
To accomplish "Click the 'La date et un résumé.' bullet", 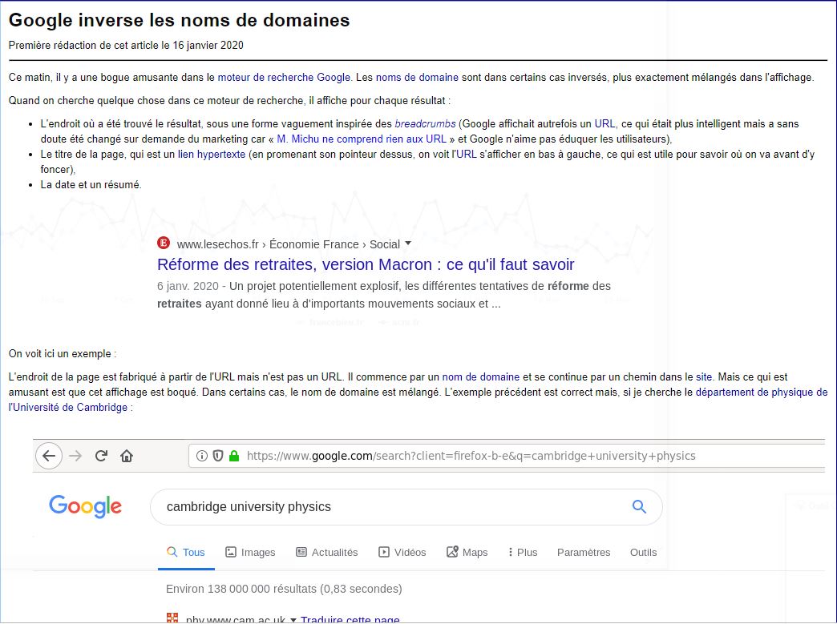I will click(91, 185).
